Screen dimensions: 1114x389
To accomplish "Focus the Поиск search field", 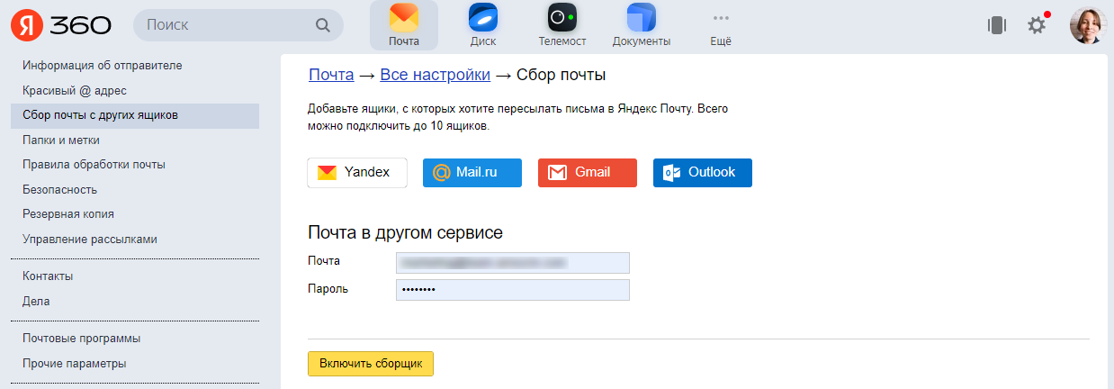I will (x=238, y=25).
